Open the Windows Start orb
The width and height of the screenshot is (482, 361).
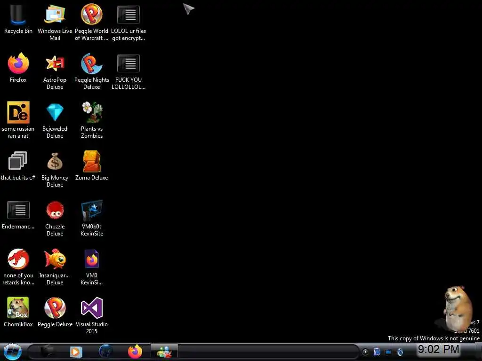[x=13, y=352]
